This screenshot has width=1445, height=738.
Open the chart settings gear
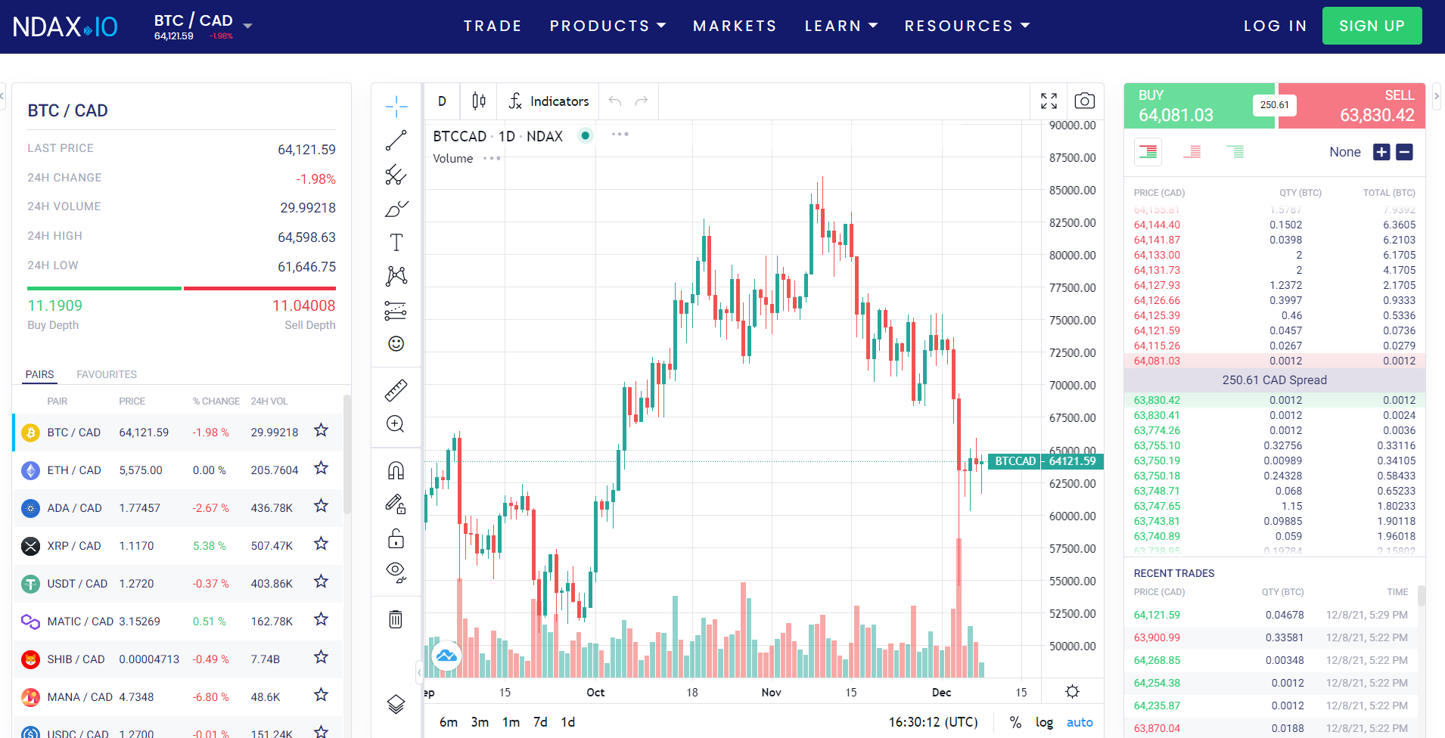1072,690
